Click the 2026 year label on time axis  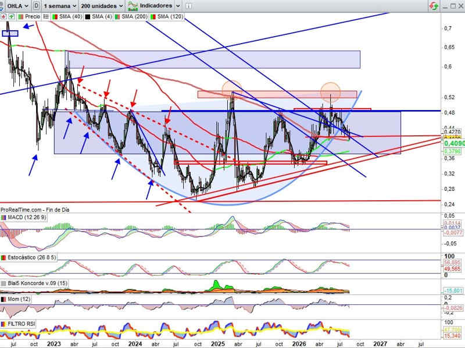click(299, 344)
